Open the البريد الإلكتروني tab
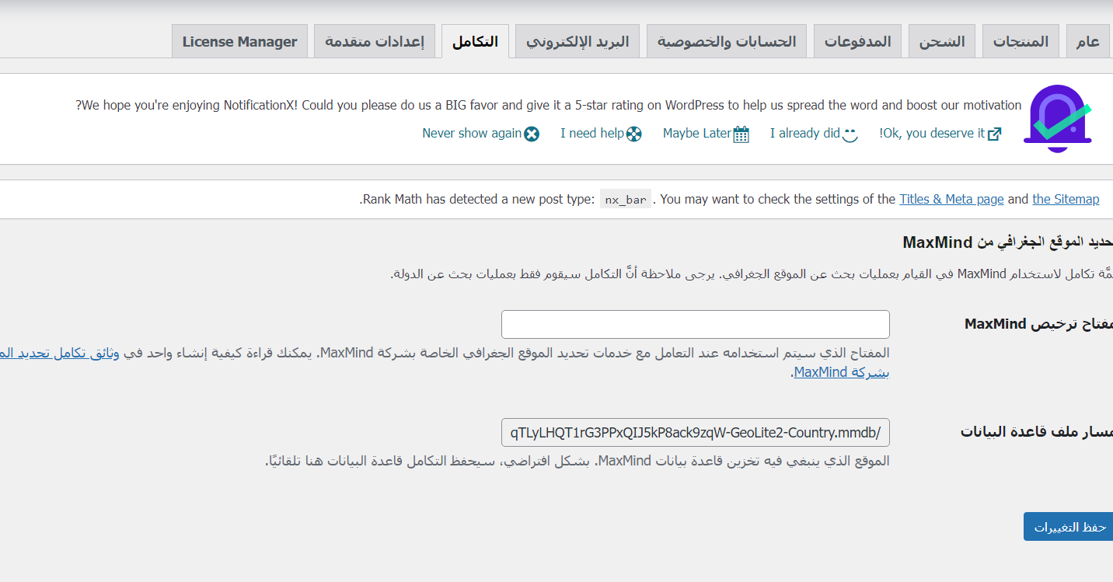This screenshot has height=582, width=1113. pos(577,41)
